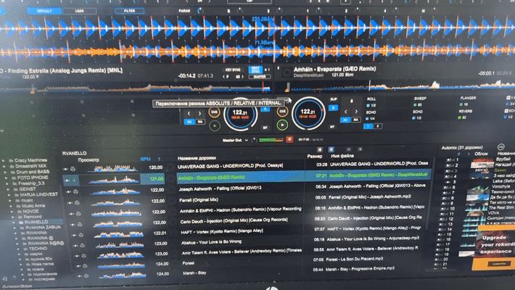
Task: Start playback on deck 1
Action: coord(215,125)
